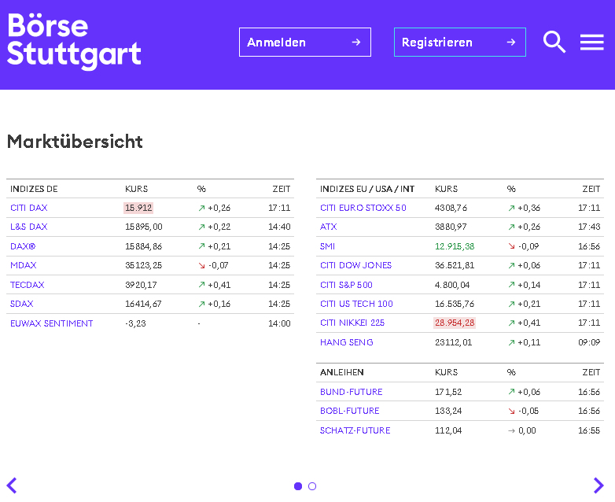
Task: Open the CITI NIKKEI 225 link
Action: (x=352, y=323)
